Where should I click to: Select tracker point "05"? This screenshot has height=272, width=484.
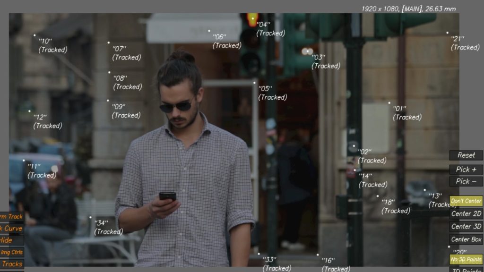(x=254, y=83)
